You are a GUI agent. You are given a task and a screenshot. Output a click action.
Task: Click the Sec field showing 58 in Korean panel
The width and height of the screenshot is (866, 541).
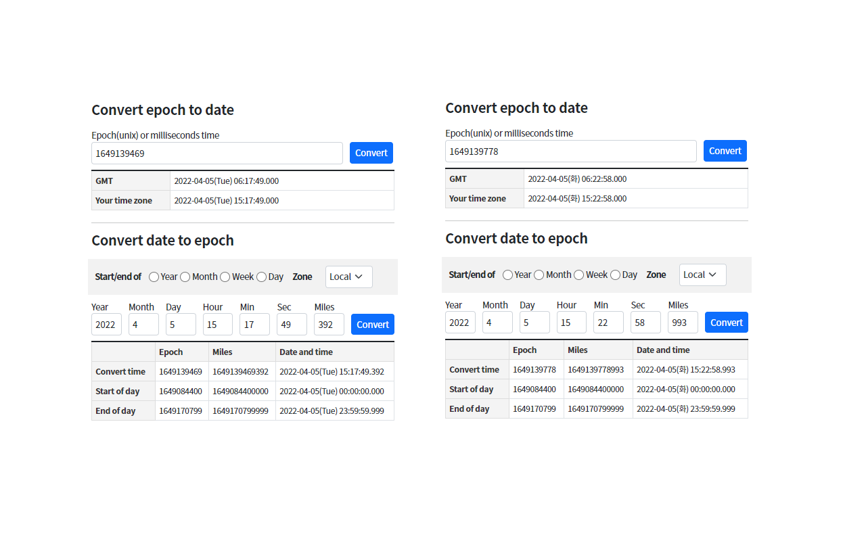pos(645,322)
